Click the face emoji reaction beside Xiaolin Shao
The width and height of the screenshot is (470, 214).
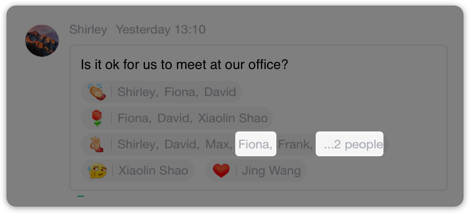click(95, 171)
